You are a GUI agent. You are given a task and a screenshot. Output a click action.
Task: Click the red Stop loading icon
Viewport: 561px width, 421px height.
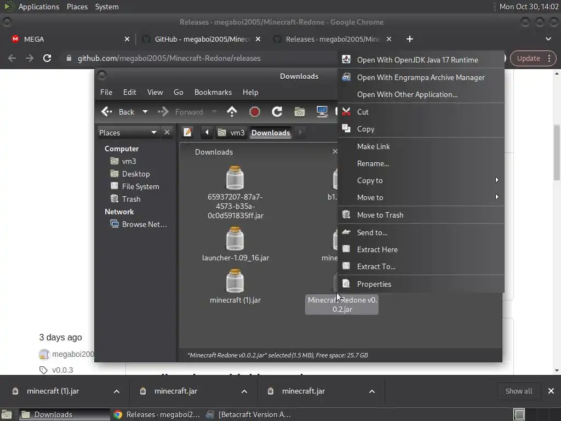(x=254, y=112)
